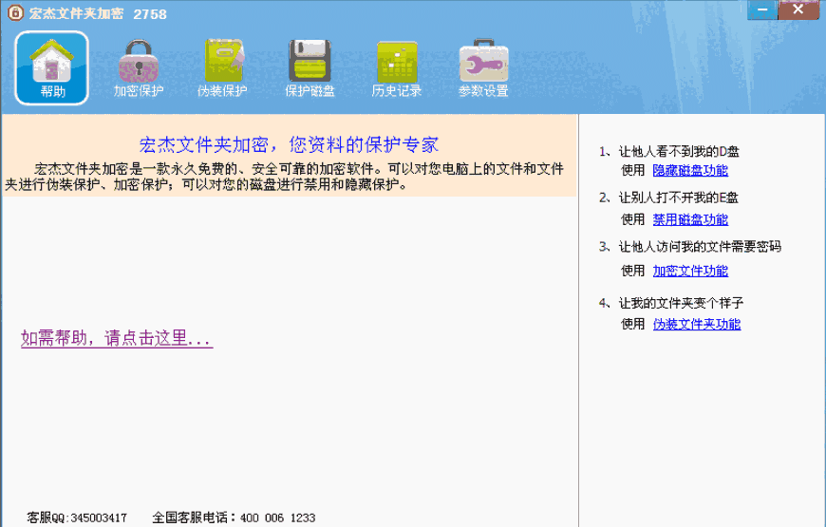Click the lock app icon in title bar
This screenshot has width=826, height=527.
pyautogui.click(x=14, y=13)
